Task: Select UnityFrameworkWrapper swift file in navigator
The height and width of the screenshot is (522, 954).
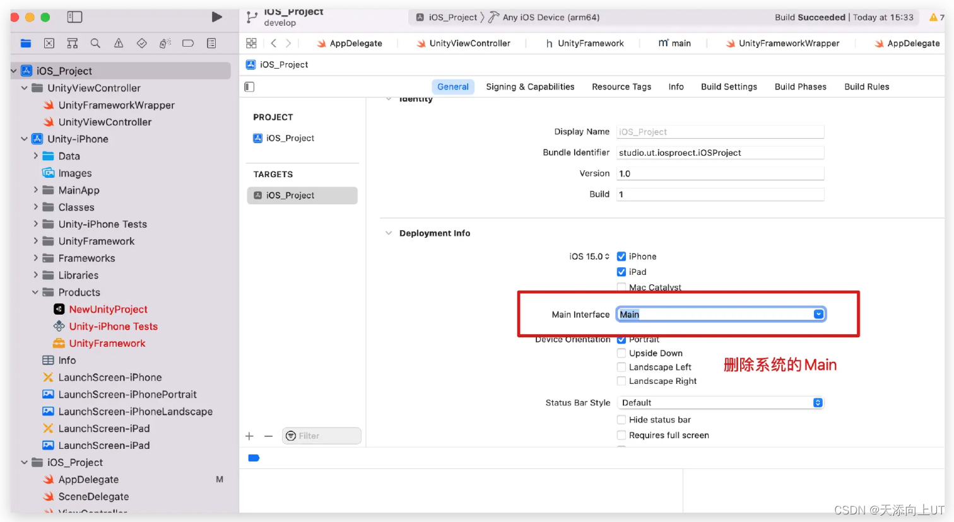Action: tap(109, 105)
